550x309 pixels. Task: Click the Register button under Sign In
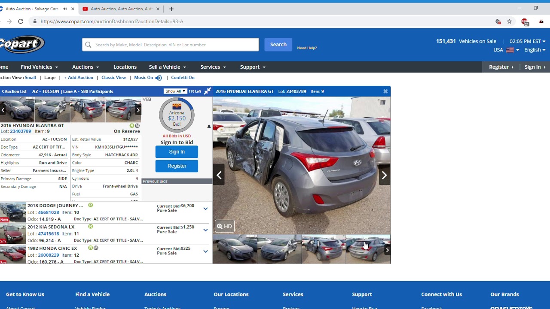(x=177, y=166)
